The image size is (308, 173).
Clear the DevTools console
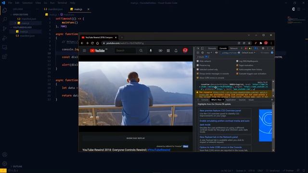(202, 52)
